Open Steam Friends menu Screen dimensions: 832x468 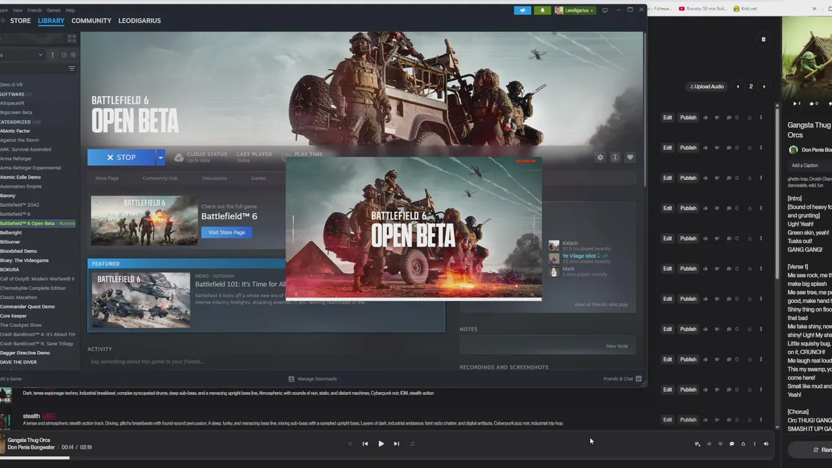point(34,10)
